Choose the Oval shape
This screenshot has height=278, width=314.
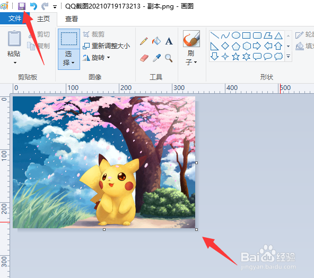(236, 35)
